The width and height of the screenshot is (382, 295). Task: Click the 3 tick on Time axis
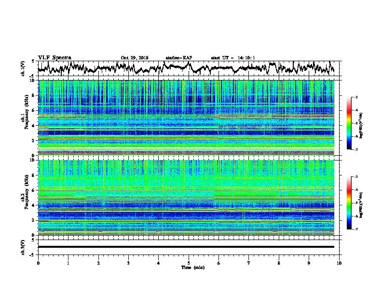(128, 263)
